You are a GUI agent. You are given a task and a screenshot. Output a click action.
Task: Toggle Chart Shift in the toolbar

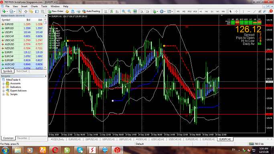coord(148,11)
